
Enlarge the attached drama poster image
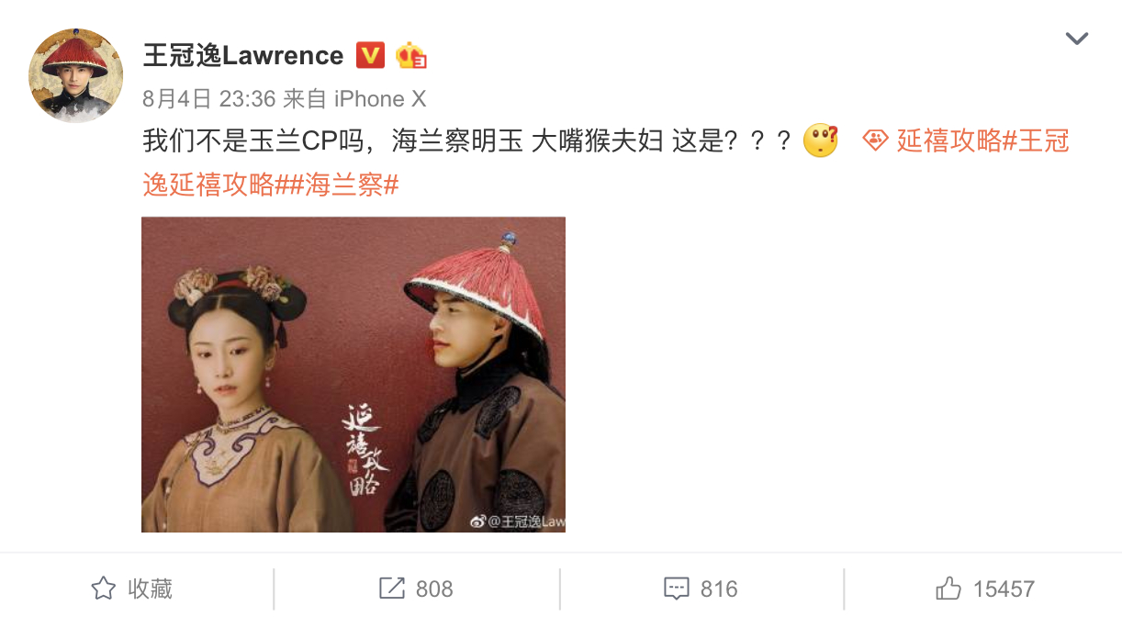(x=353, y=375)
